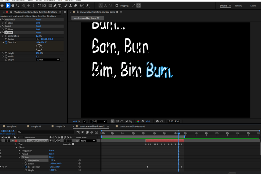
Task: Toggle the Completion stopwatch in timeline
Action: click(x=26, y=160)
